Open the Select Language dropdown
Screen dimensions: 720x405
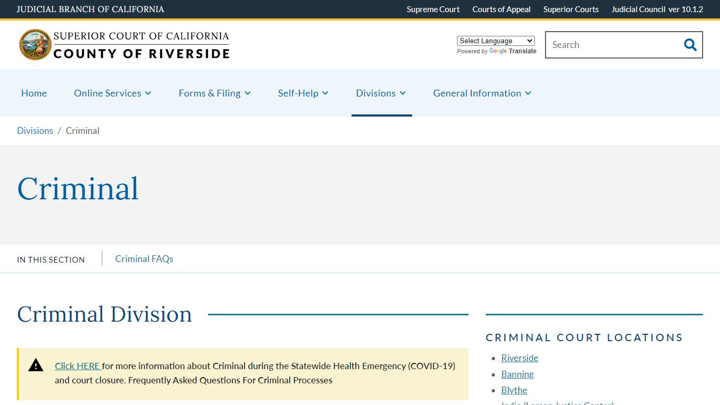pos(496,41)
